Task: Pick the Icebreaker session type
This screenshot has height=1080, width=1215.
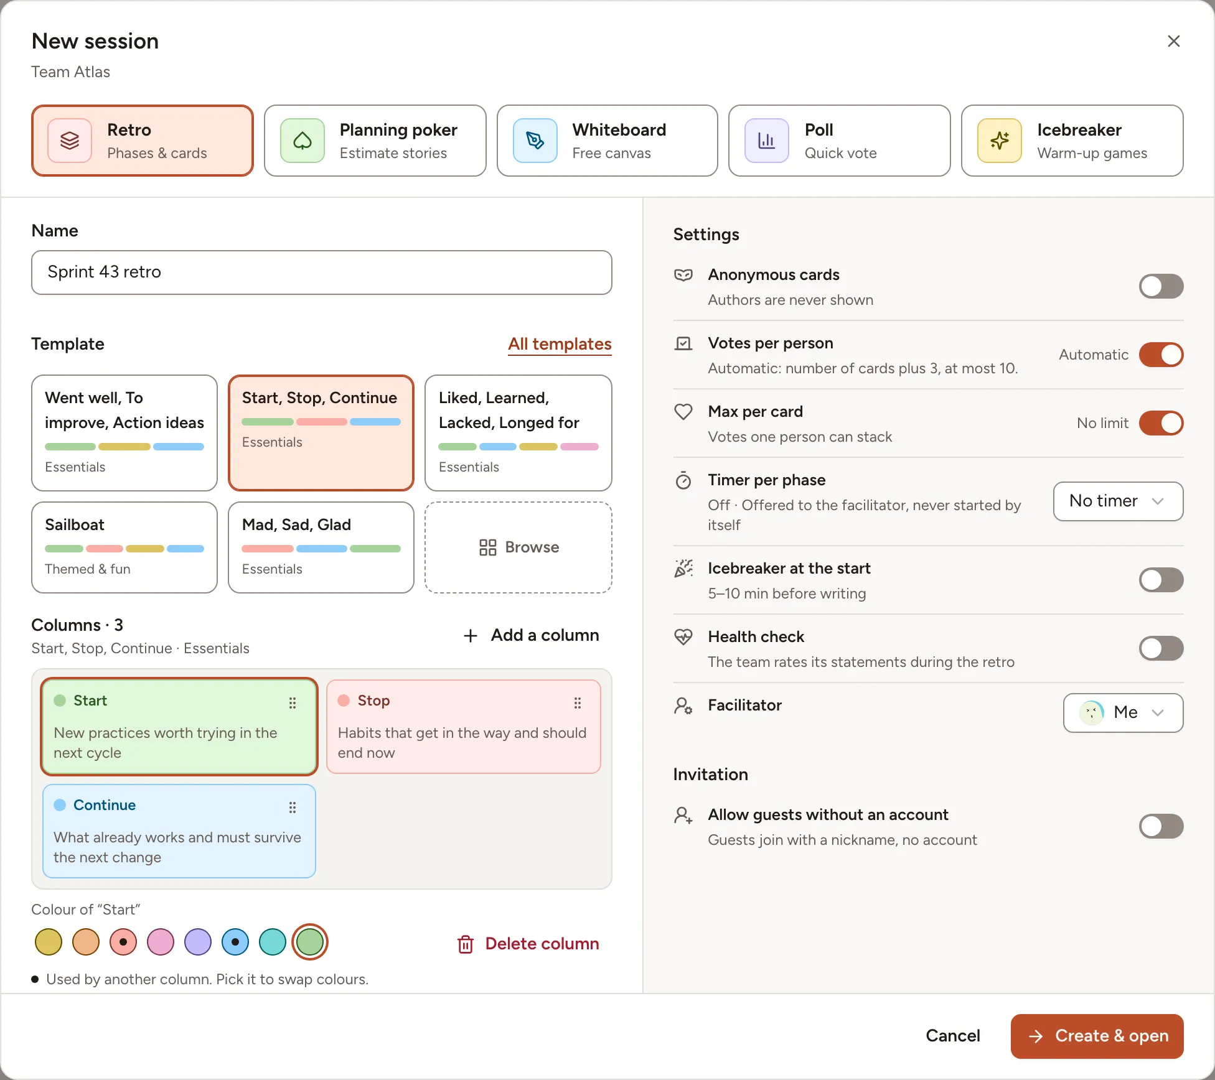Action: click(1072, 141)
